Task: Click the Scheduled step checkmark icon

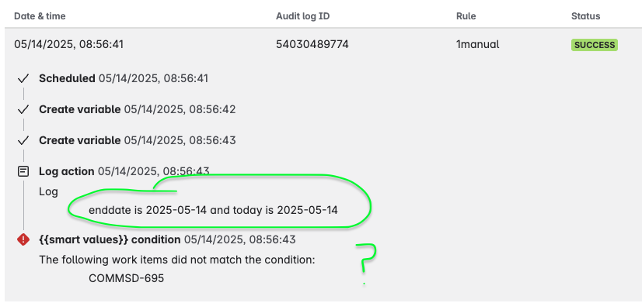Action: pyautogui.click(x=23, y=78)
